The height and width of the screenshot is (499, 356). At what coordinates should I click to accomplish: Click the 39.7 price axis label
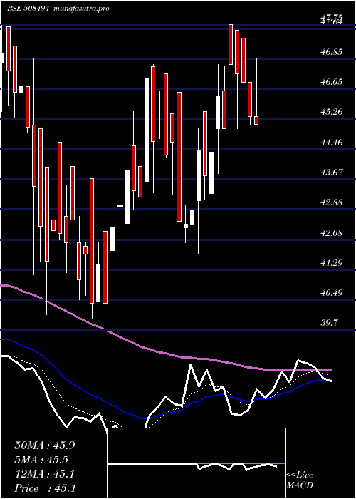pos(330,323)
